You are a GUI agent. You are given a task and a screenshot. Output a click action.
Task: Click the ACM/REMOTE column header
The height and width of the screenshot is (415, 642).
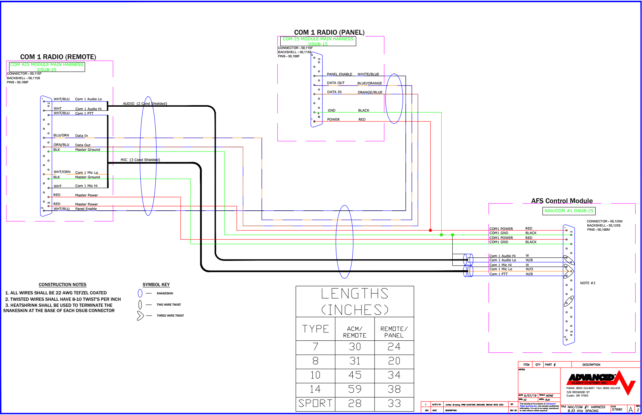pos(355,332)
